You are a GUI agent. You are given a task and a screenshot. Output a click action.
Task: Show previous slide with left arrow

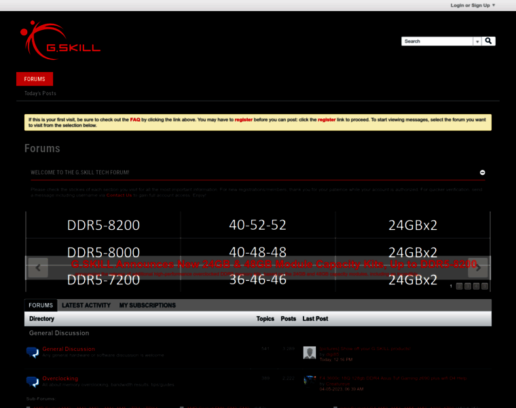click(x=38, y=268)
